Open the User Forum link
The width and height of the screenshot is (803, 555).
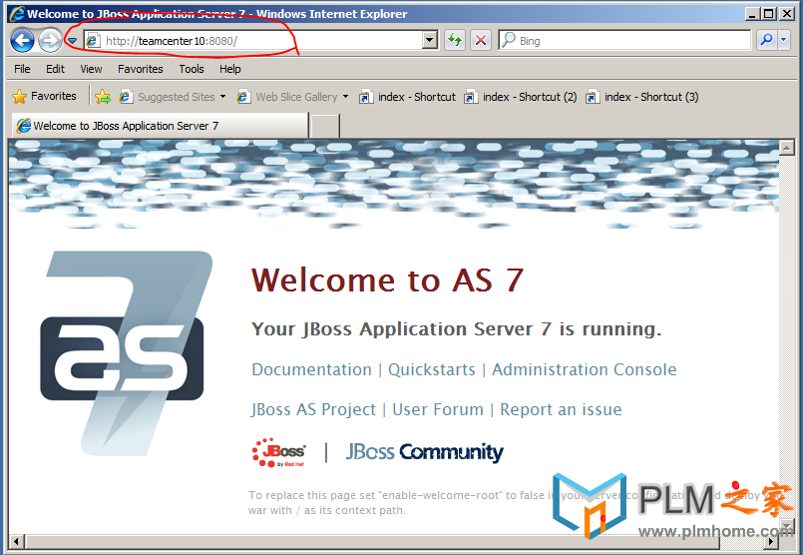click(438, 409)
